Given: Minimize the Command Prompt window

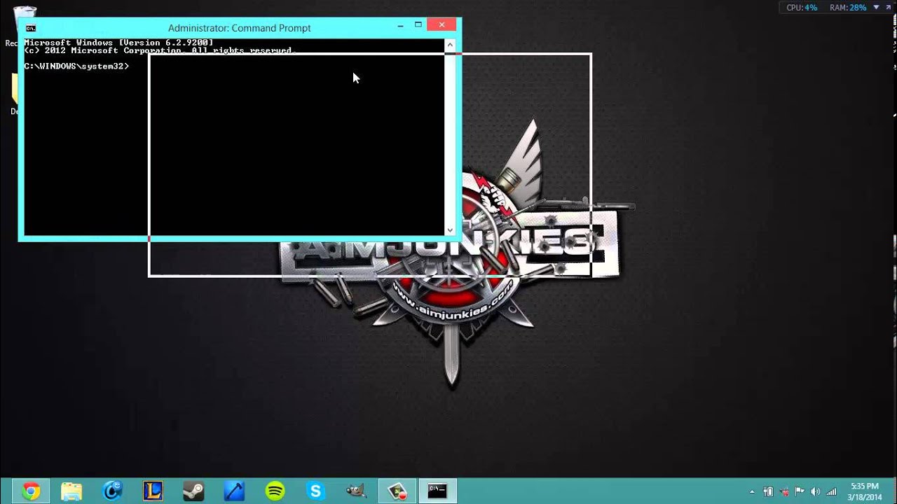Looking at the screenshot, I should click(400, 25).
